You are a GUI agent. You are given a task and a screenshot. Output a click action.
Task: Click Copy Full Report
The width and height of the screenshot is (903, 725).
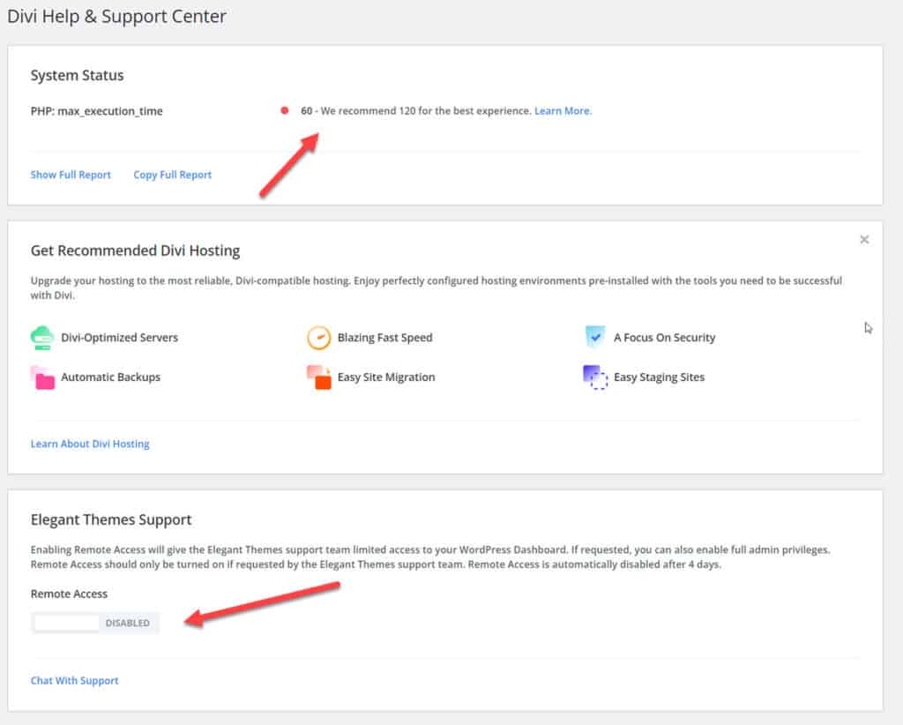(x=172, y=175)
